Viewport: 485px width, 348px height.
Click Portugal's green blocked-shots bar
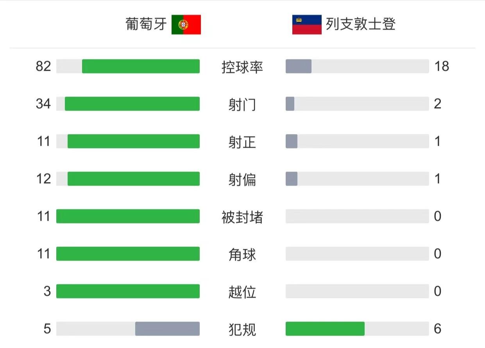(128, 216)
